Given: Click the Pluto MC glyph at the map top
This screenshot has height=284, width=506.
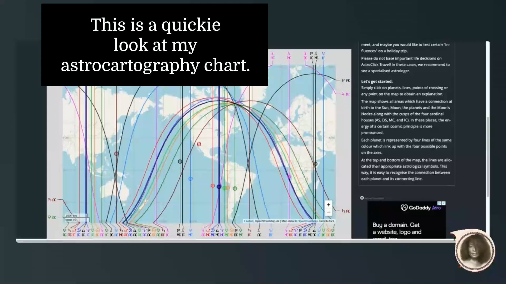Looking at the screenshot, I should tap(312, 54).
